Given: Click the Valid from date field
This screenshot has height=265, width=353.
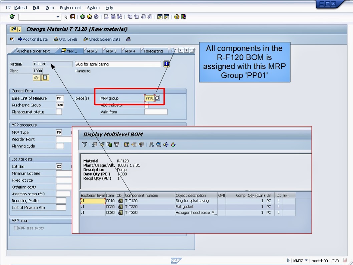Looking at the screenshot, I should (x=156, y=112).
